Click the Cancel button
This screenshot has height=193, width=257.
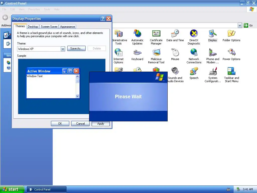coord(80,124)
